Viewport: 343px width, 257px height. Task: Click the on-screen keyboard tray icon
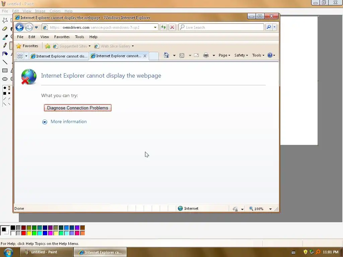pyautogui.click(x=293, y=252)
